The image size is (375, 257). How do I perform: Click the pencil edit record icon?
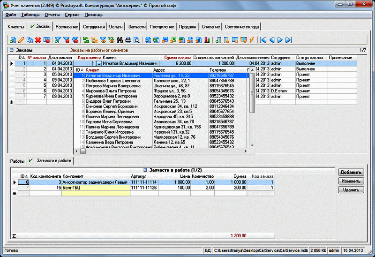[21, 40]
